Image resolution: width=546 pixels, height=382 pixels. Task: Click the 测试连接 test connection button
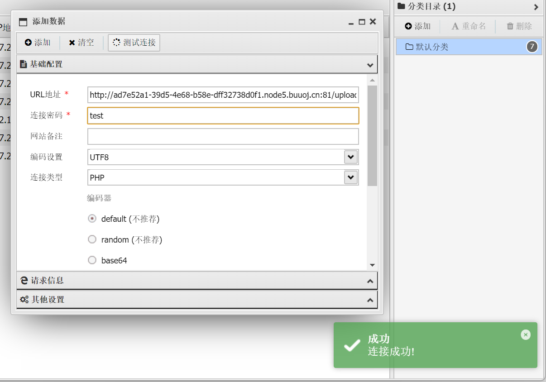pyautogui.click(x=134, y=43)
